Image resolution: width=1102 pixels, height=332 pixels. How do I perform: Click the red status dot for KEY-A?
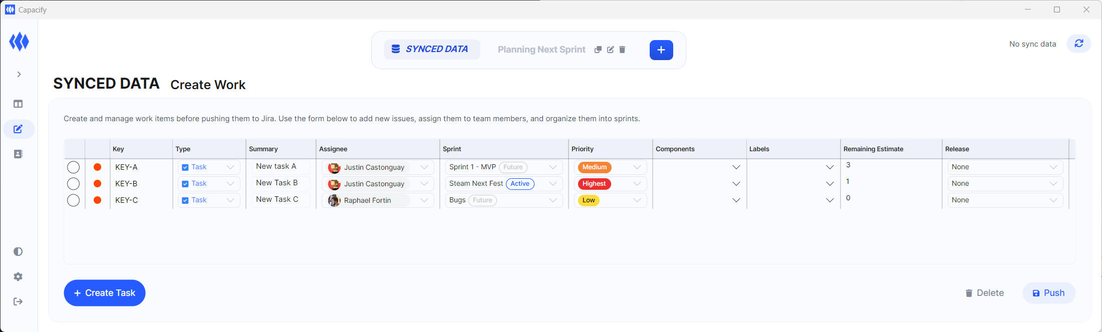coord(98,167)
